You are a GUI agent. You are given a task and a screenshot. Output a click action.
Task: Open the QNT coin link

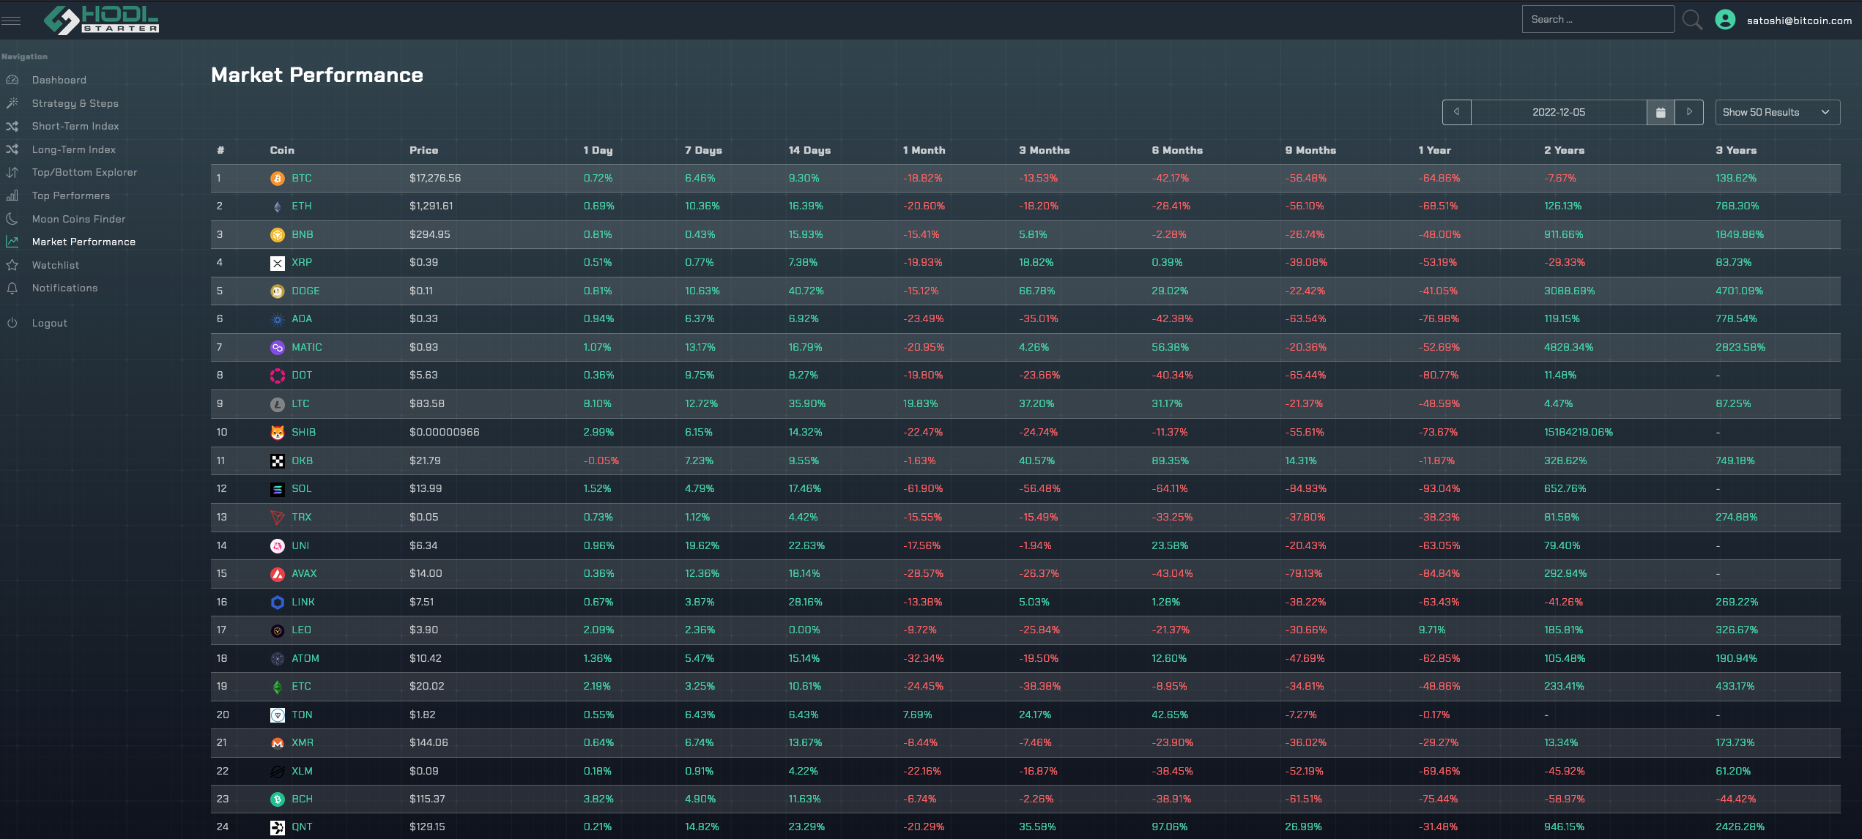(302, 827)
